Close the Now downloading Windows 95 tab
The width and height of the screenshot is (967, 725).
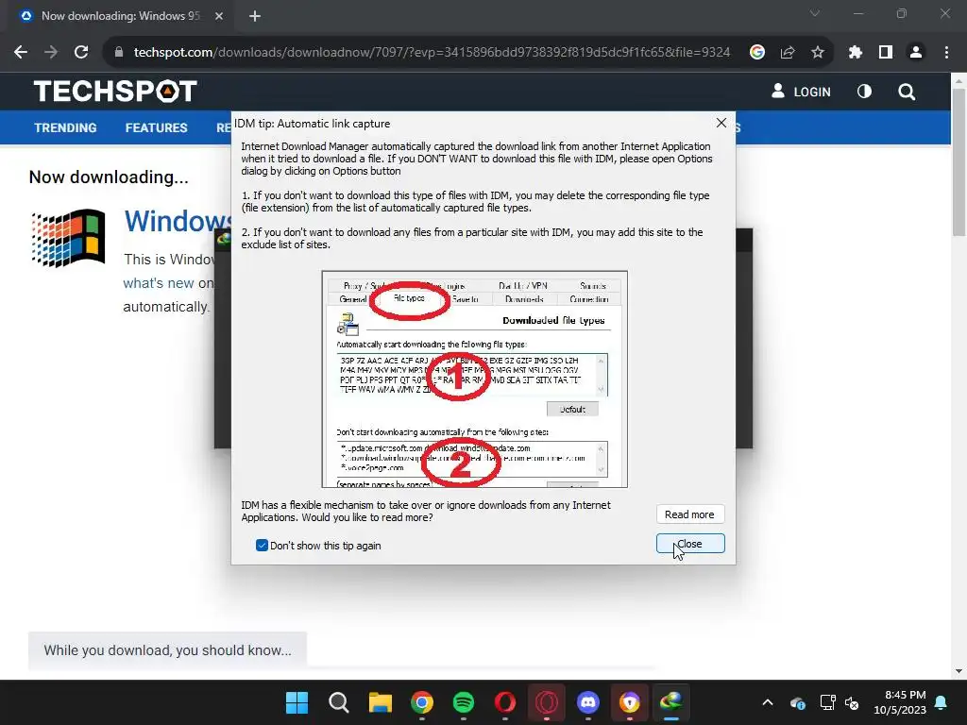tap(219, 17)
